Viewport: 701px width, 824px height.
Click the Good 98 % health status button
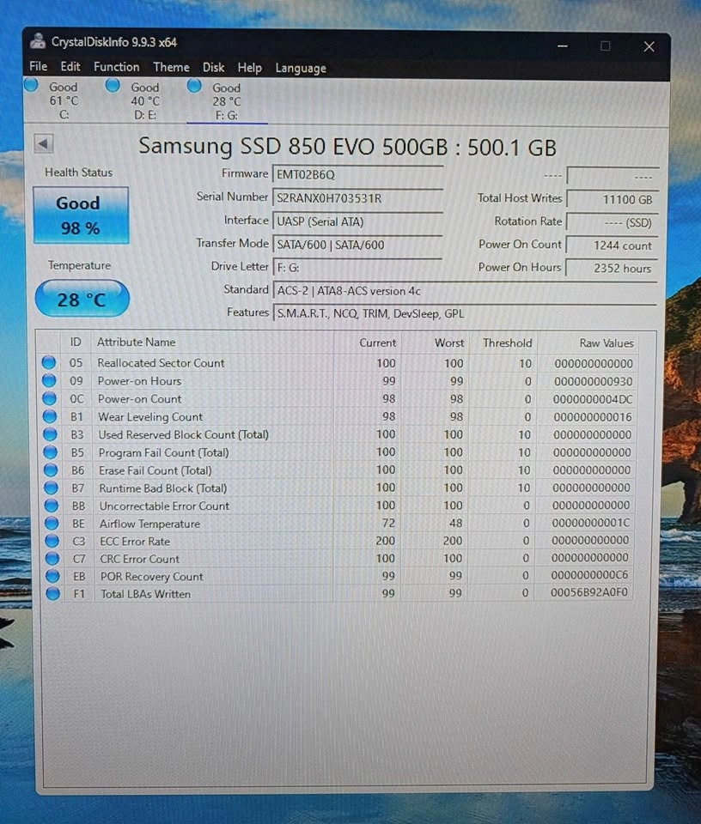81,215
